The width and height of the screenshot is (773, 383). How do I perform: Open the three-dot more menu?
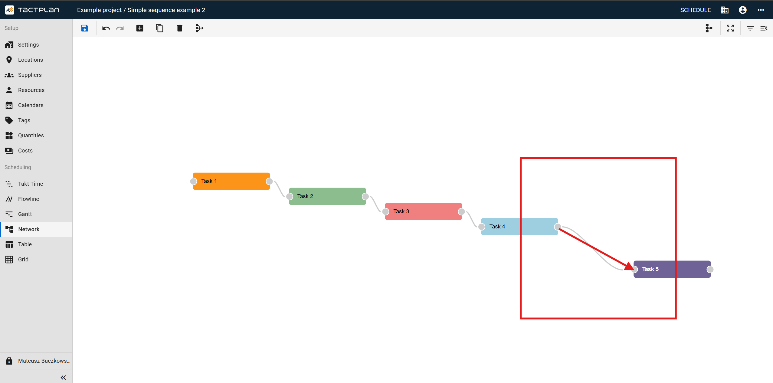(x=761, y=10)
